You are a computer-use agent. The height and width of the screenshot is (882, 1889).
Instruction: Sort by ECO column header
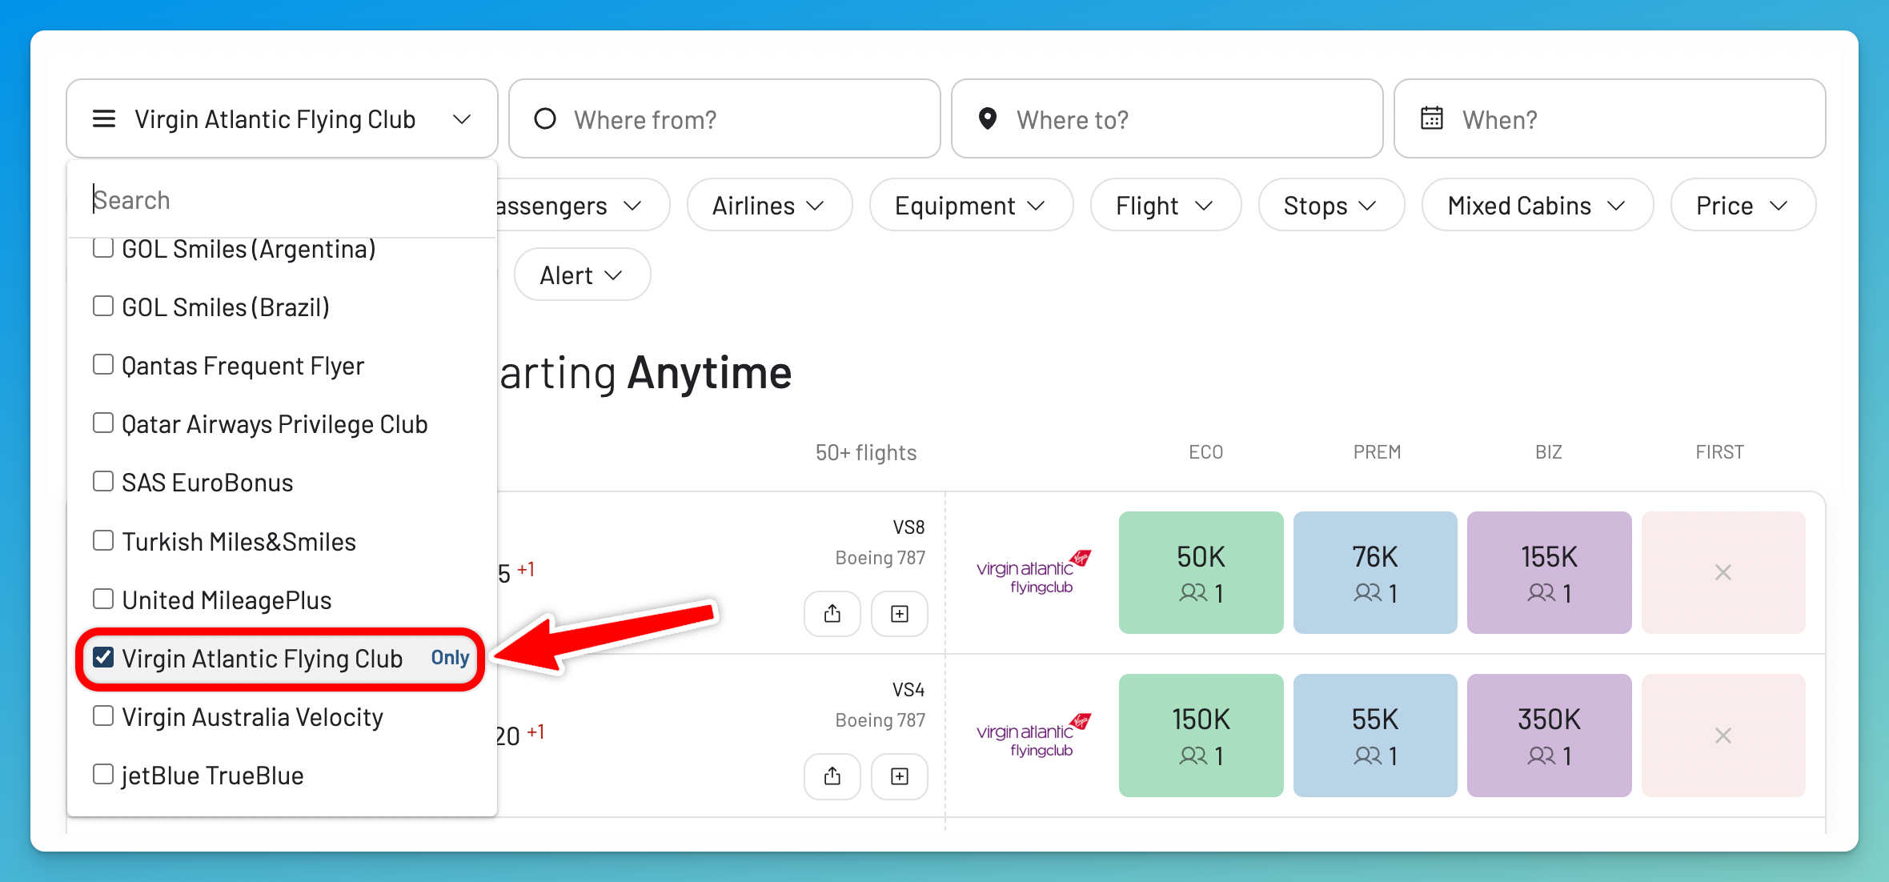(x=1205, y=452)
